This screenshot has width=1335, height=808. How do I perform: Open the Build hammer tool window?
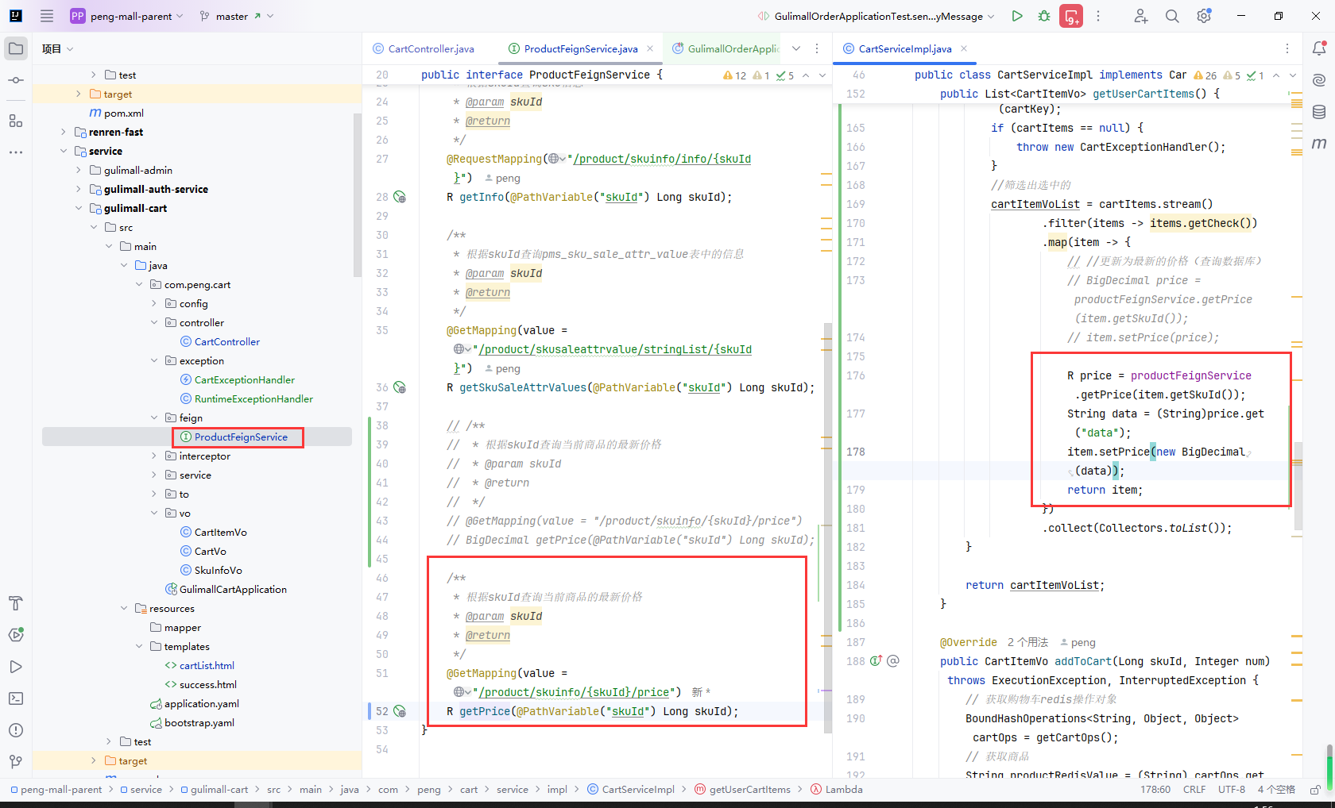(16, 603)
